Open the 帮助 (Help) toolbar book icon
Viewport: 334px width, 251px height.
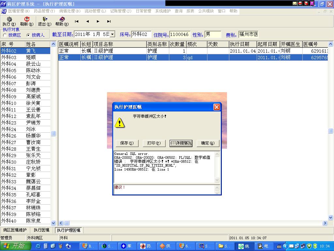point(62,22)
